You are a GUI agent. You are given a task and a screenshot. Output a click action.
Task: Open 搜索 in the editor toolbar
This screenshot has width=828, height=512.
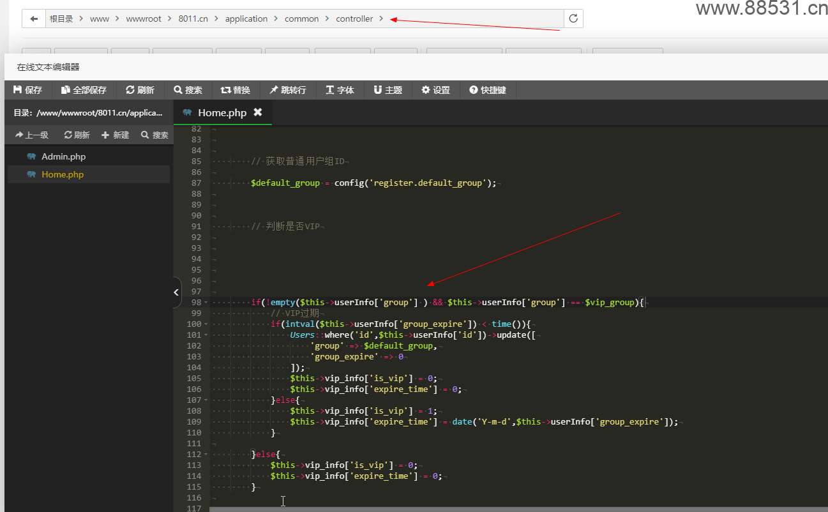click(x=188, y=90)
